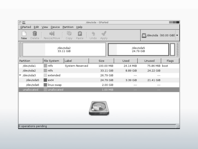The width and height of the screenshot is (198, 149).
Task: Click the 2.00 GiB size value
Action: click(x=107, y=85)
